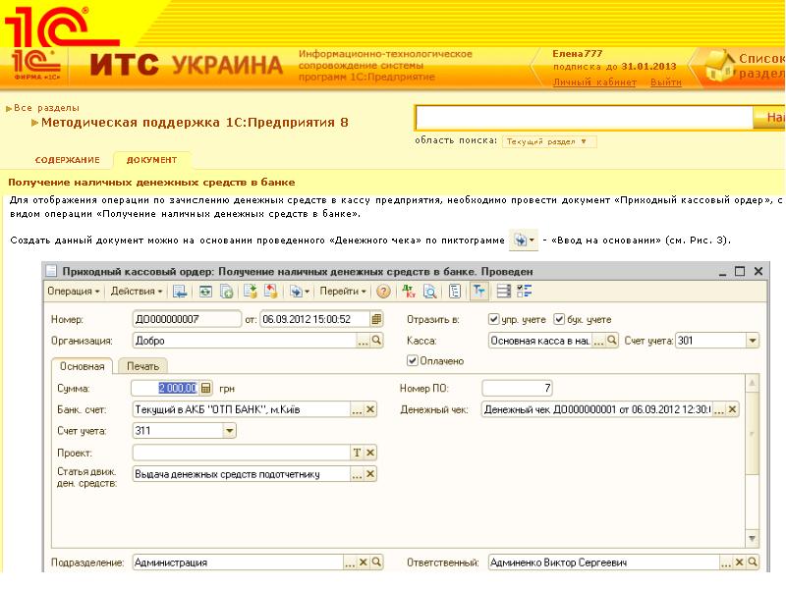
Task: Clear the Денежный чек field with X
Action: point(730,409)
